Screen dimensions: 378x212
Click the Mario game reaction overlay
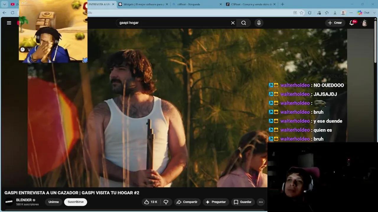(53, 31)
